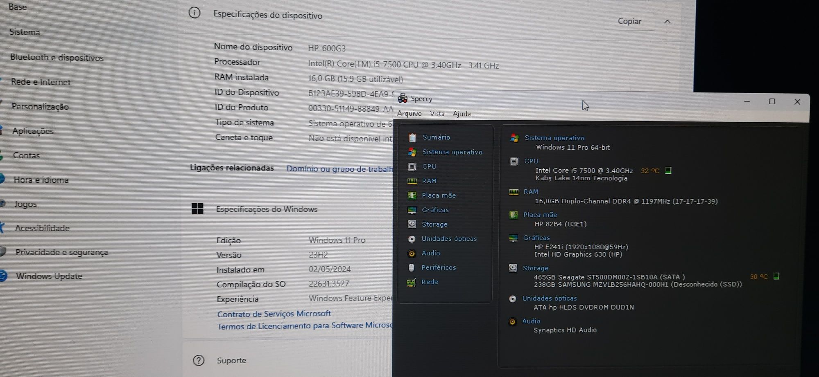Open Gráficas heading link in summary
This screenshot has height=377, width=819.
tap(536, 238)
